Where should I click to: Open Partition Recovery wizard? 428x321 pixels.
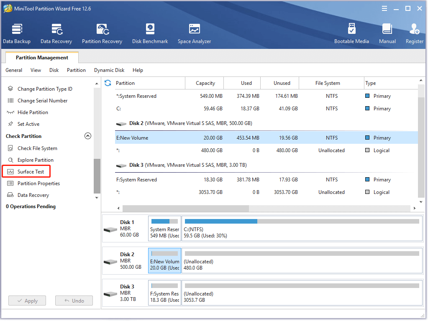click(x=102, y=33)
